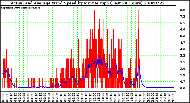The width and height of the screenshot is (190, 103).
Task: Click the 05:50 time label
Action: (44, 97)
